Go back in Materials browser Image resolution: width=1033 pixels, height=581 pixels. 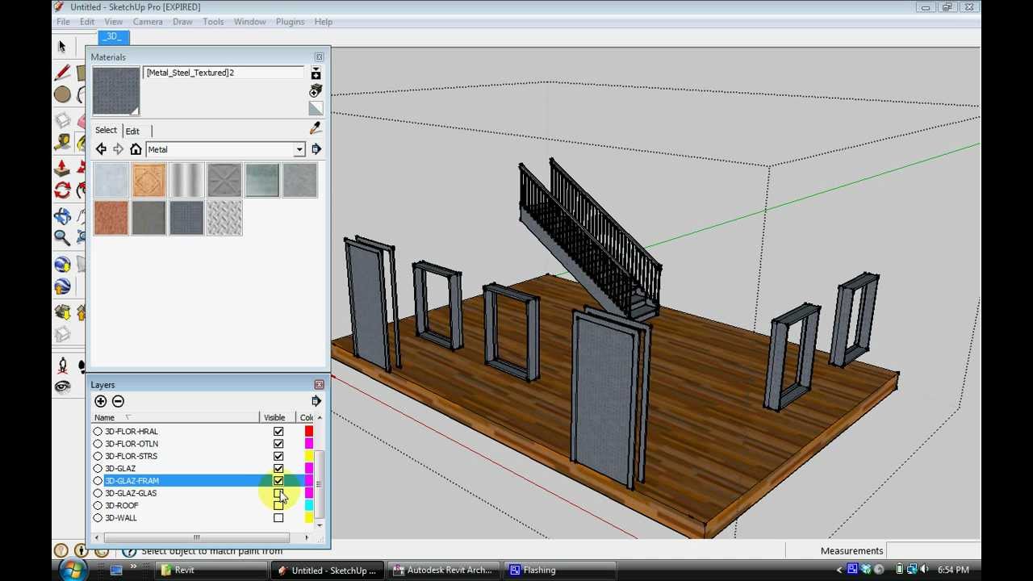coord(101,149)
